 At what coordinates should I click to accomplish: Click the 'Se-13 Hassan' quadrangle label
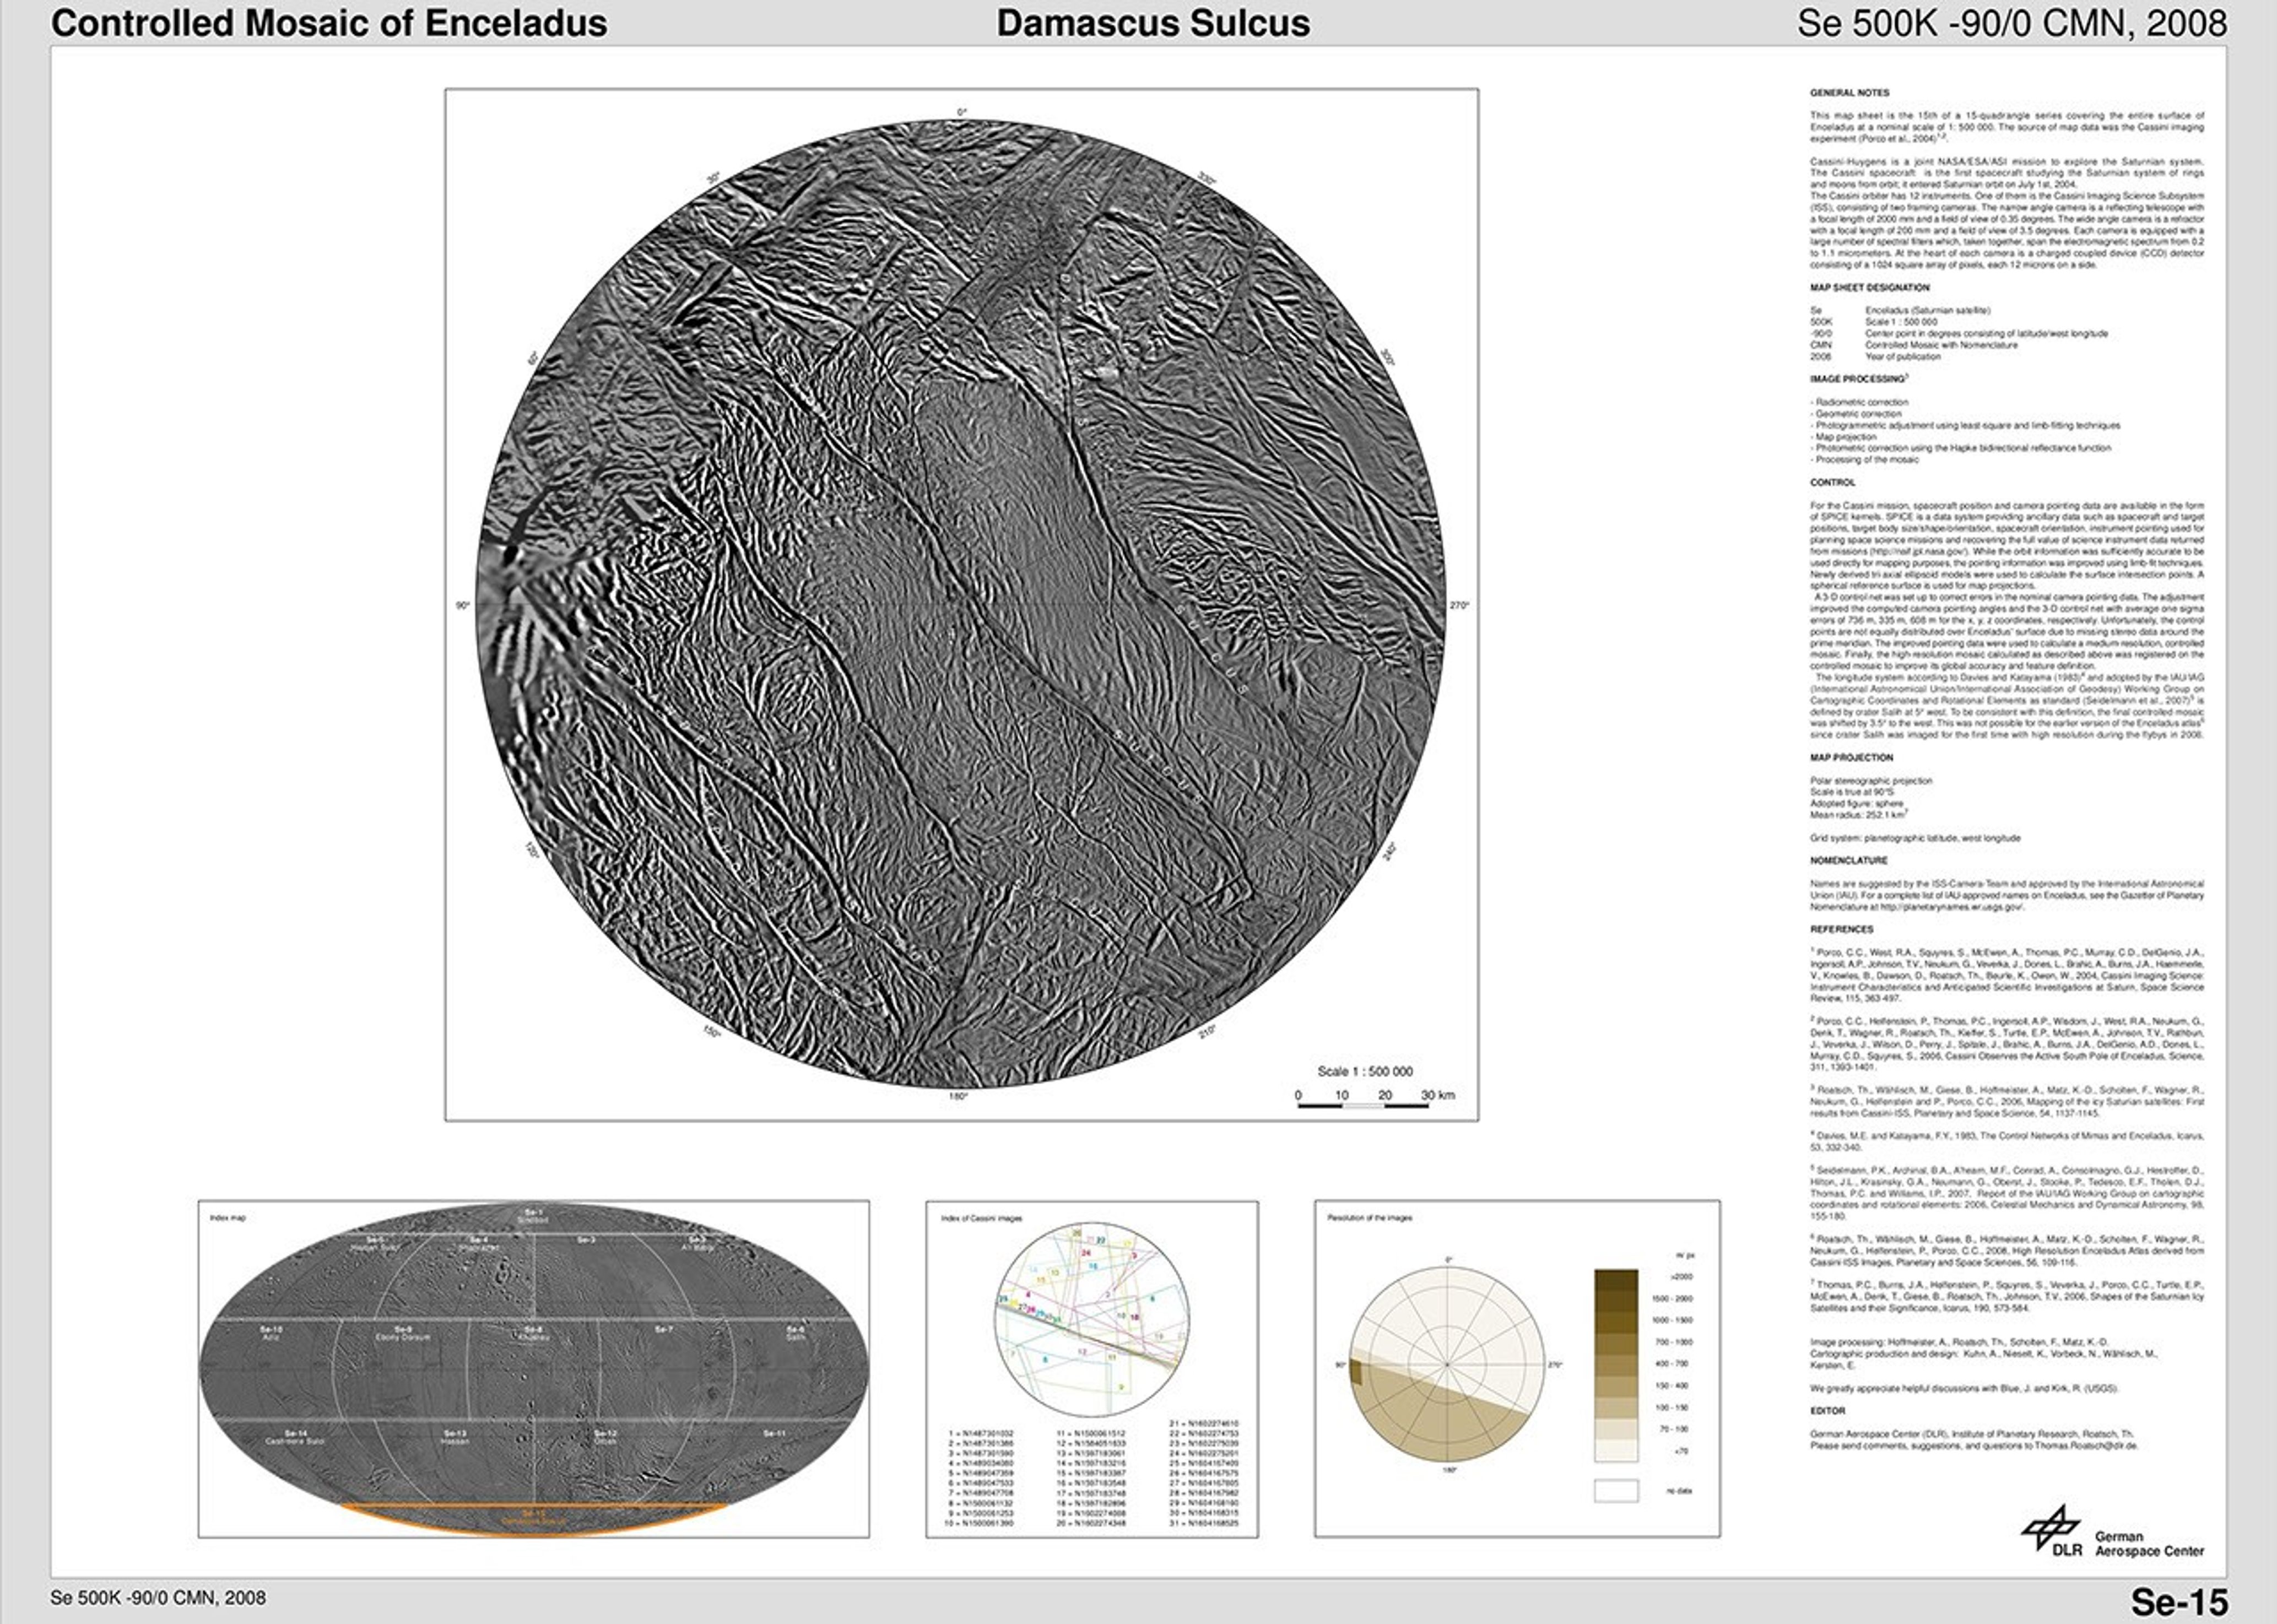(x=455, y=1437)
